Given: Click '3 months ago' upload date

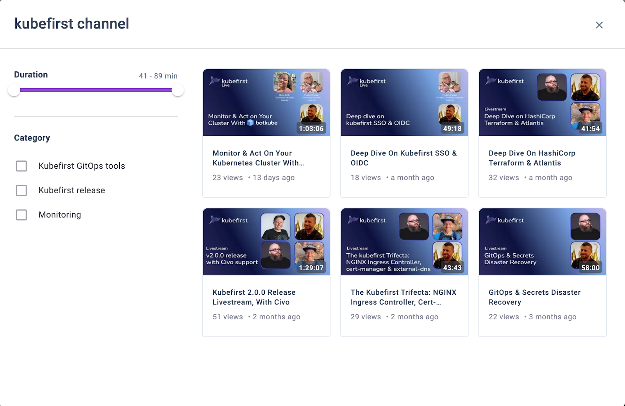Looking at the screenshot, I should click(553, 317).
